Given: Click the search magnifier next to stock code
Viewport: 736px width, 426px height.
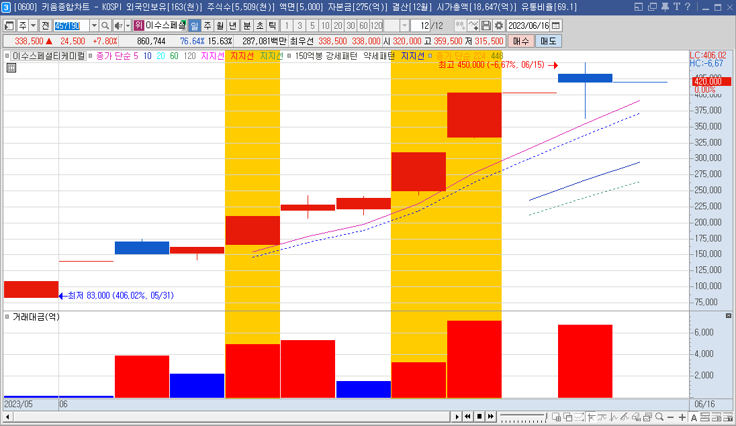Looking at the screenshot, I should 105,25.
